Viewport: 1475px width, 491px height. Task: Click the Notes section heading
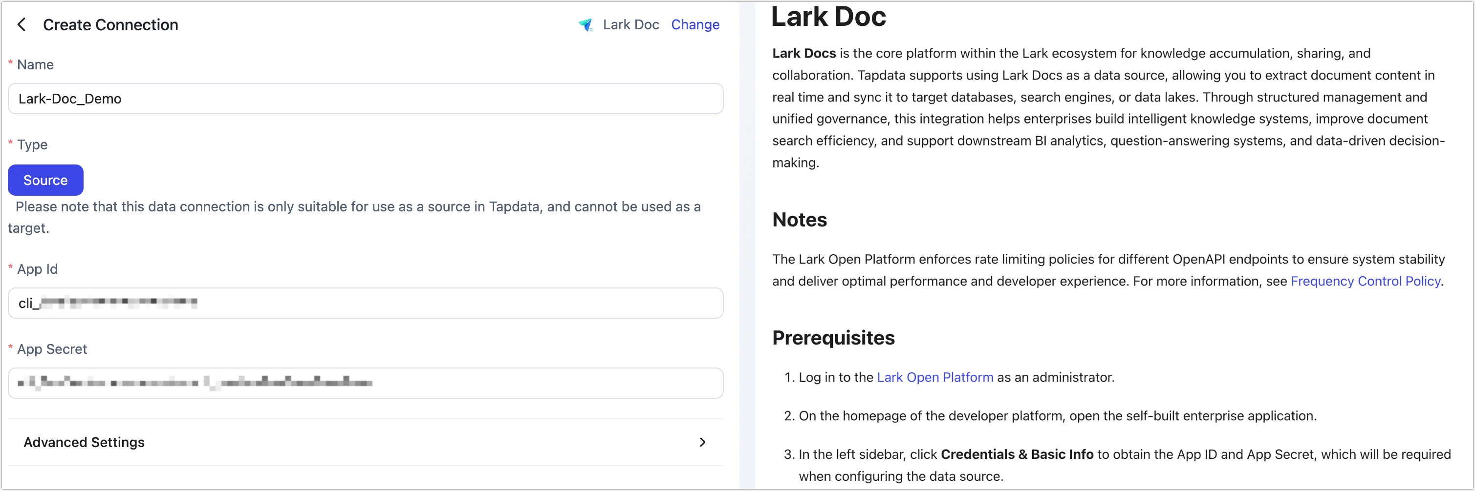[800, 220]
